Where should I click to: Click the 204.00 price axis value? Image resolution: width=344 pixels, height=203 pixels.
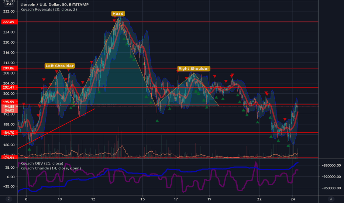9,83
